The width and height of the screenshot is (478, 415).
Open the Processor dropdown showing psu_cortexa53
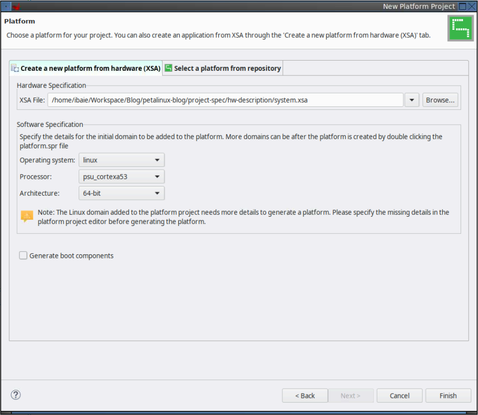(x=122, y=177)
